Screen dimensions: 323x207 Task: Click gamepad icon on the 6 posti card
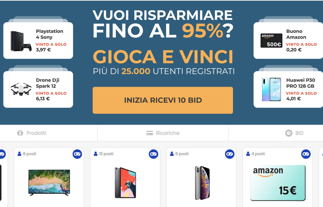click(x=230, y=154)
